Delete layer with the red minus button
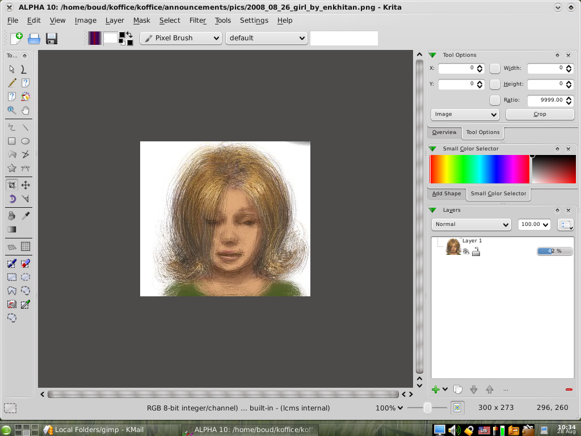The image size is (581, 436). [569, 389]
